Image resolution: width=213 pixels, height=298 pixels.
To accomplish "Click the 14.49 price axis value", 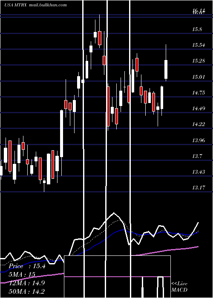I will point(199,109).
